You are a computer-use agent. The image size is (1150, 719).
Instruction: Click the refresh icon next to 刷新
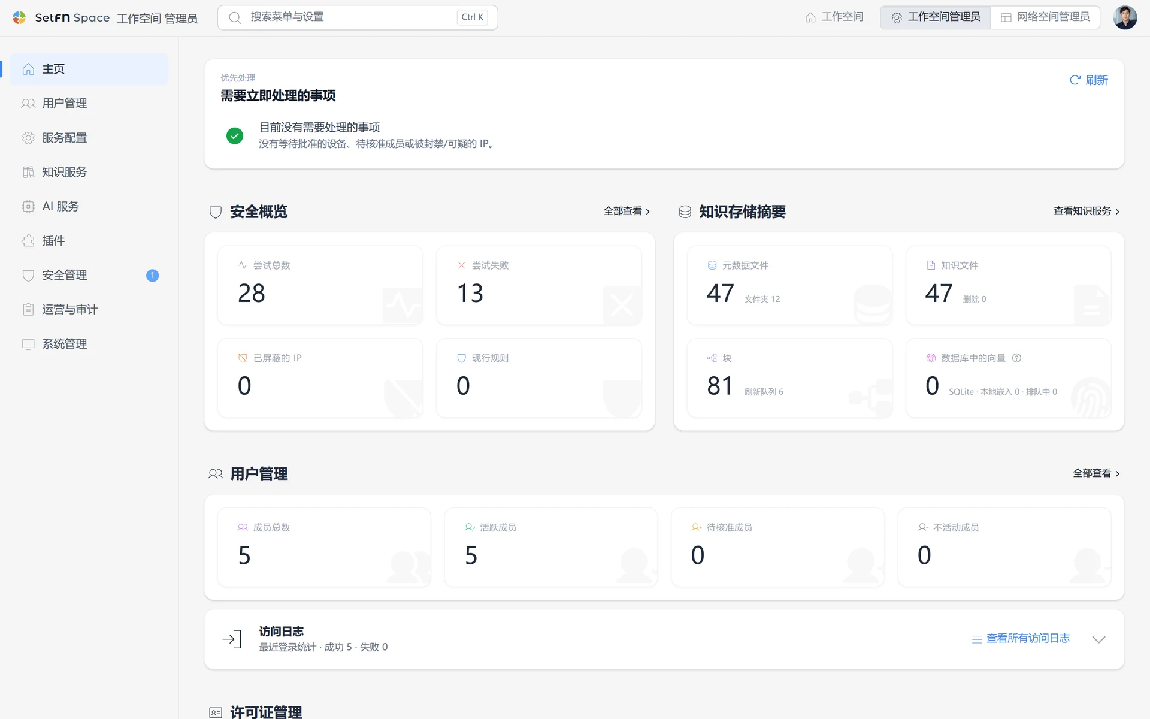coord(1075,80)
